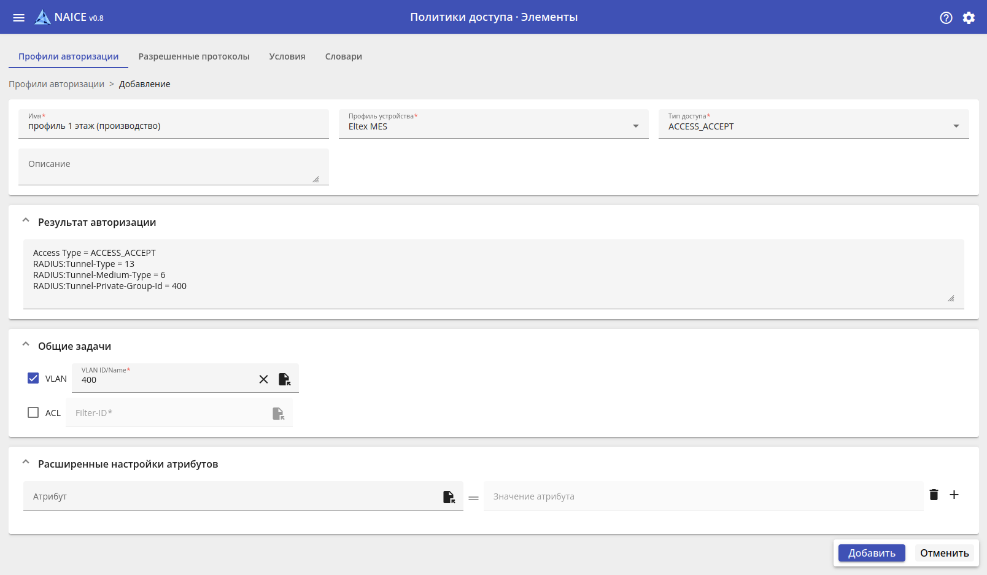987x575 pixels.
Task: Switch to the Словари tab
Action: point(343,56)
